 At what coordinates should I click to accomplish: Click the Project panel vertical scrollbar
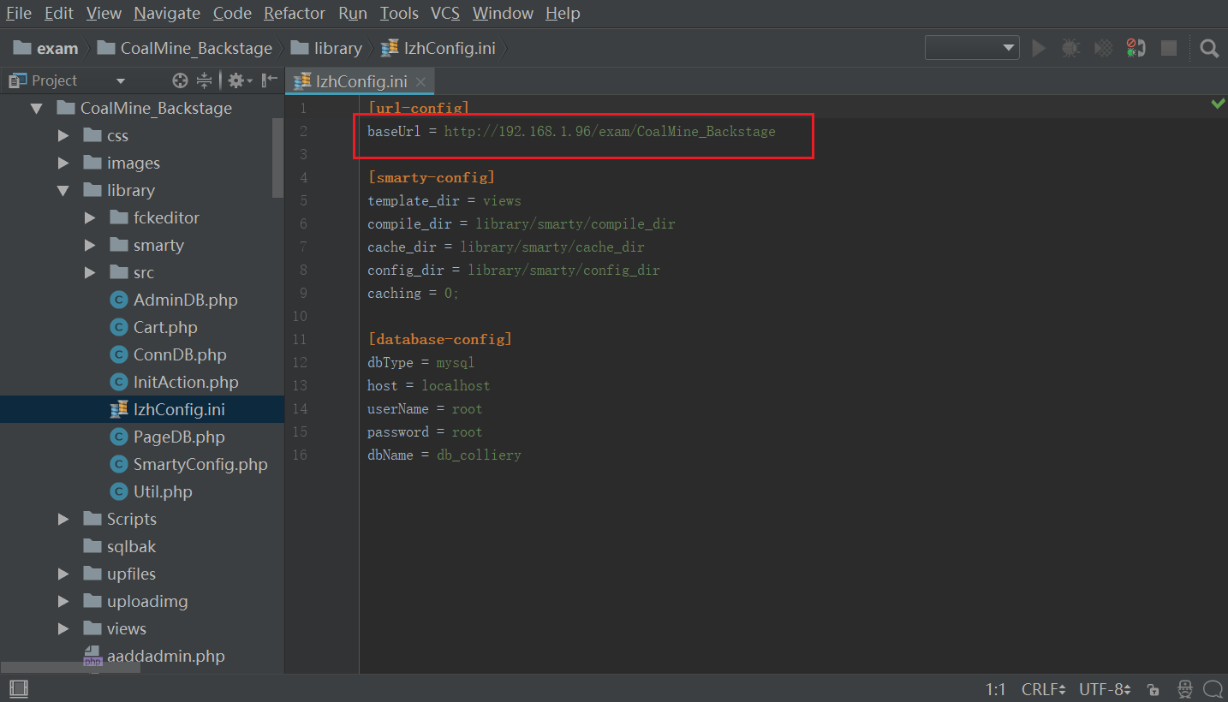pos(277,158)
